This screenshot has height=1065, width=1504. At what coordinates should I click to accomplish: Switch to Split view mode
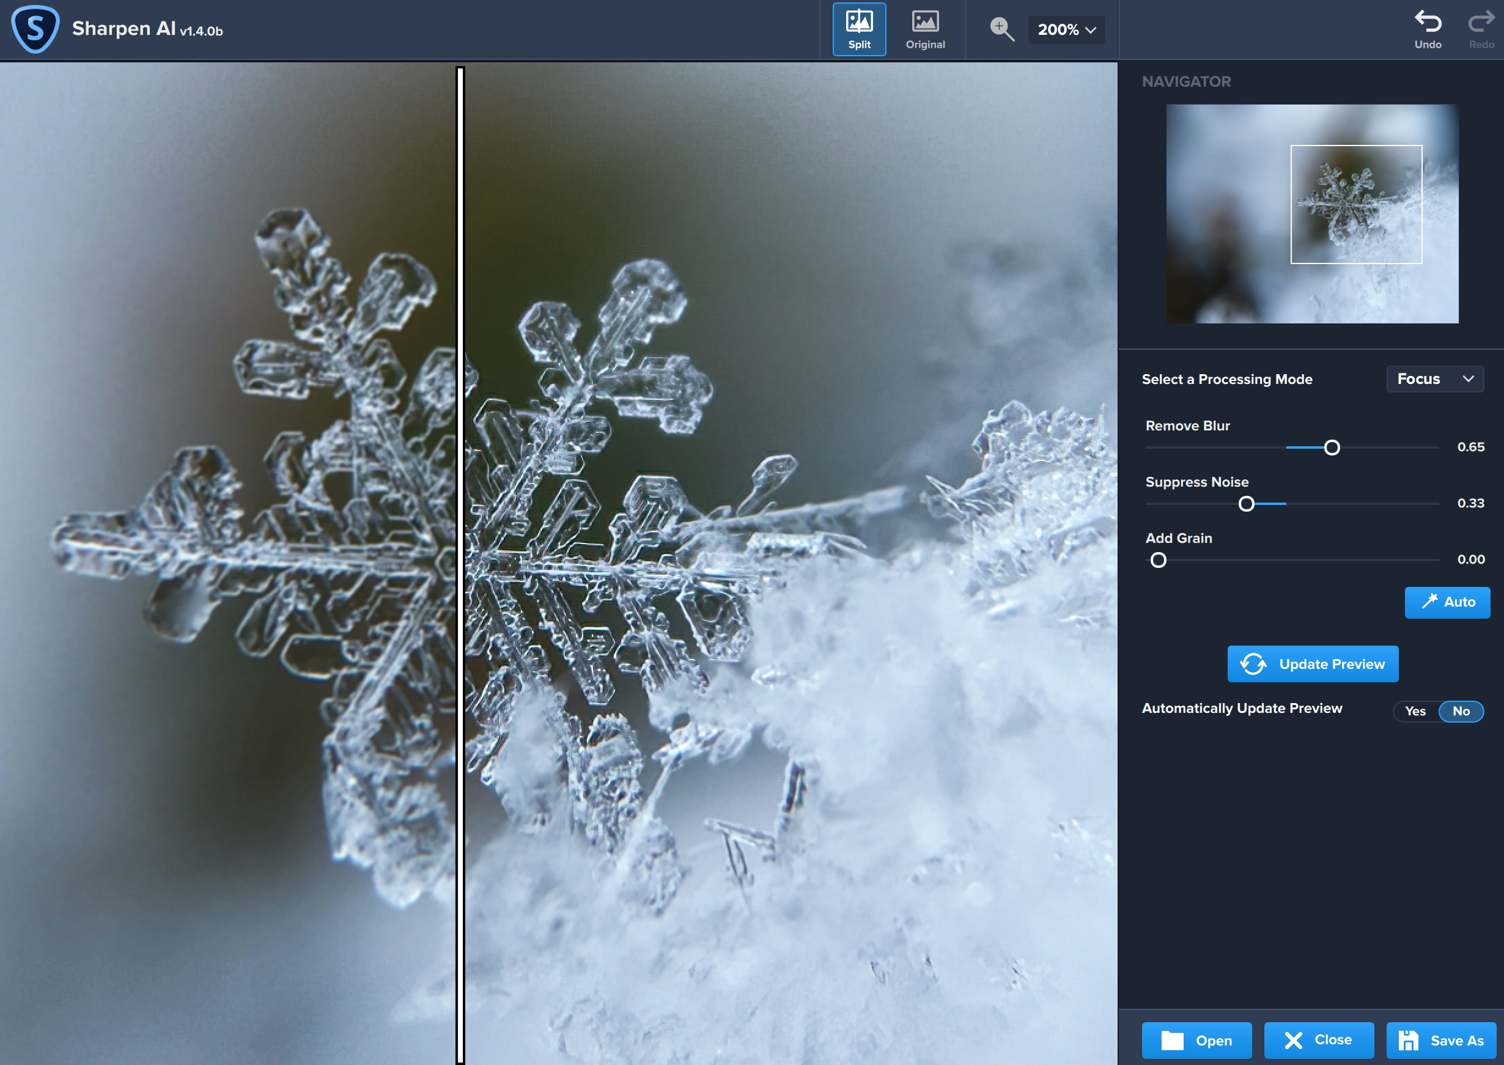tap(859, 29)
